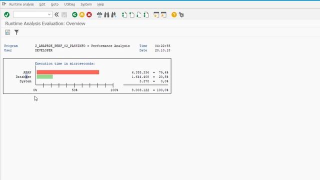Open the command field history dropdown
The width and height of the screenshot is (320, 180).
tap(49, 14)
